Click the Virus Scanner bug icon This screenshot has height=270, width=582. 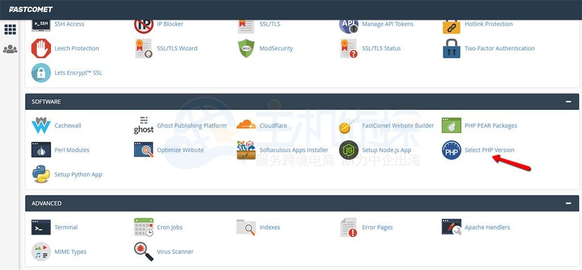pyautogui.click(x=144, y=252)
